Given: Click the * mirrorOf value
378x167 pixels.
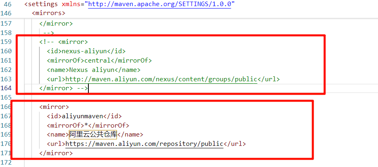Looking at the screenshot, I should (x=86, y=125).
